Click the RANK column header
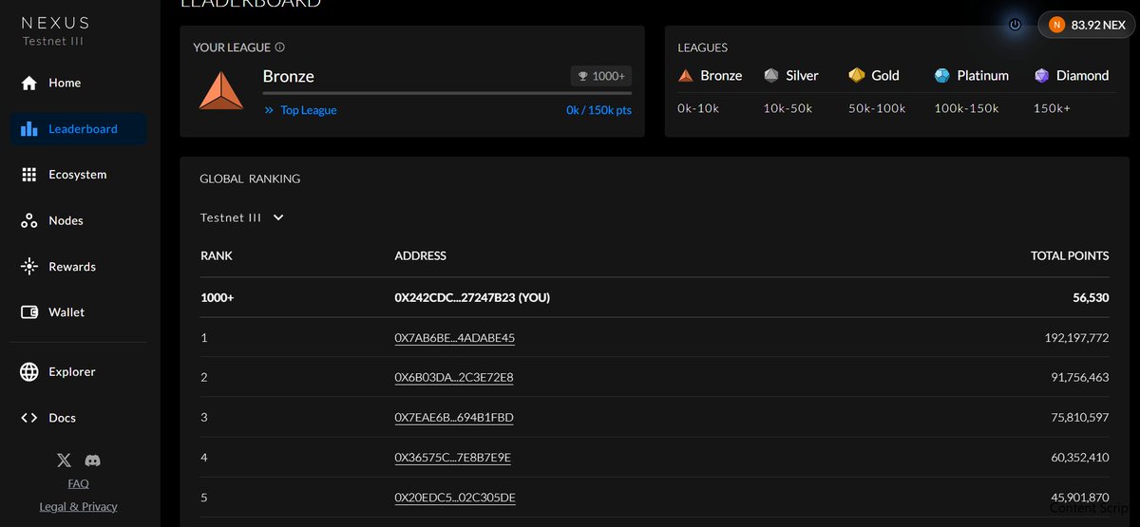The height and width of the screenshot is (527, 1140). tap(217, 256)
